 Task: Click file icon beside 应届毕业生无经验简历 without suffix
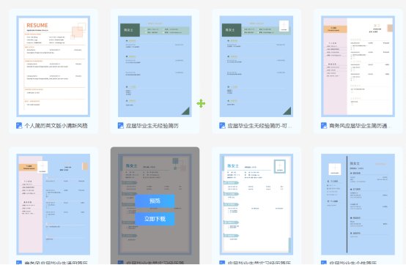pyautogui.click(x=121, y=126)
